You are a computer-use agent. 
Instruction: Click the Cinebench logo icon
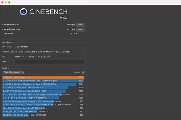point(24,12)
